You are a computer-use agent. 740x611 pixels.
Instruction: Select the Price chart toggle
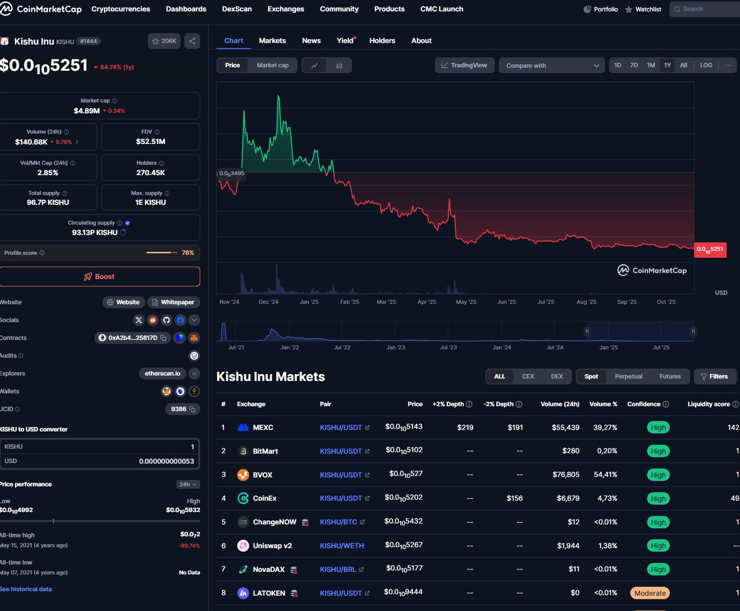pyautogui.click(x=232, y=65)
